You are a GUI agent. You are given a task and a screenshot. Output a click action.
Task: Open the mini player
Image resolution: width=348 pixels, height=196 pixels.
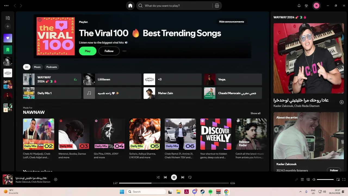pos(338,179)
